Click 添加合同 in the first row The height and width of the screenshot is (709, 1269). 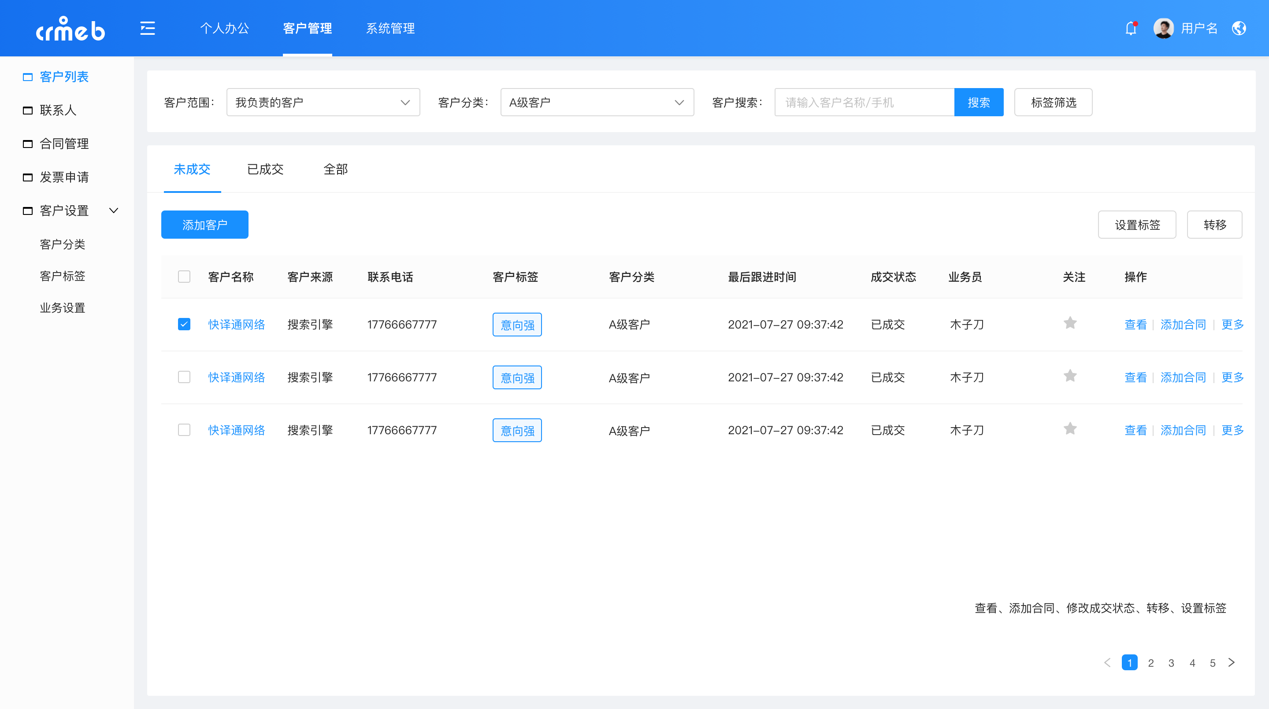(1183, 325)
